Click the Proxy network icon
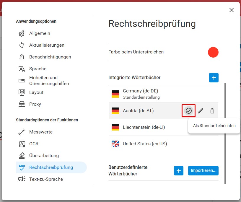 [22, 104]
